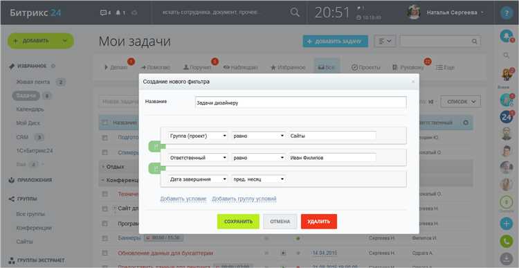
Task: Open the Группа (проект) field dropdown
Action: 198,136
